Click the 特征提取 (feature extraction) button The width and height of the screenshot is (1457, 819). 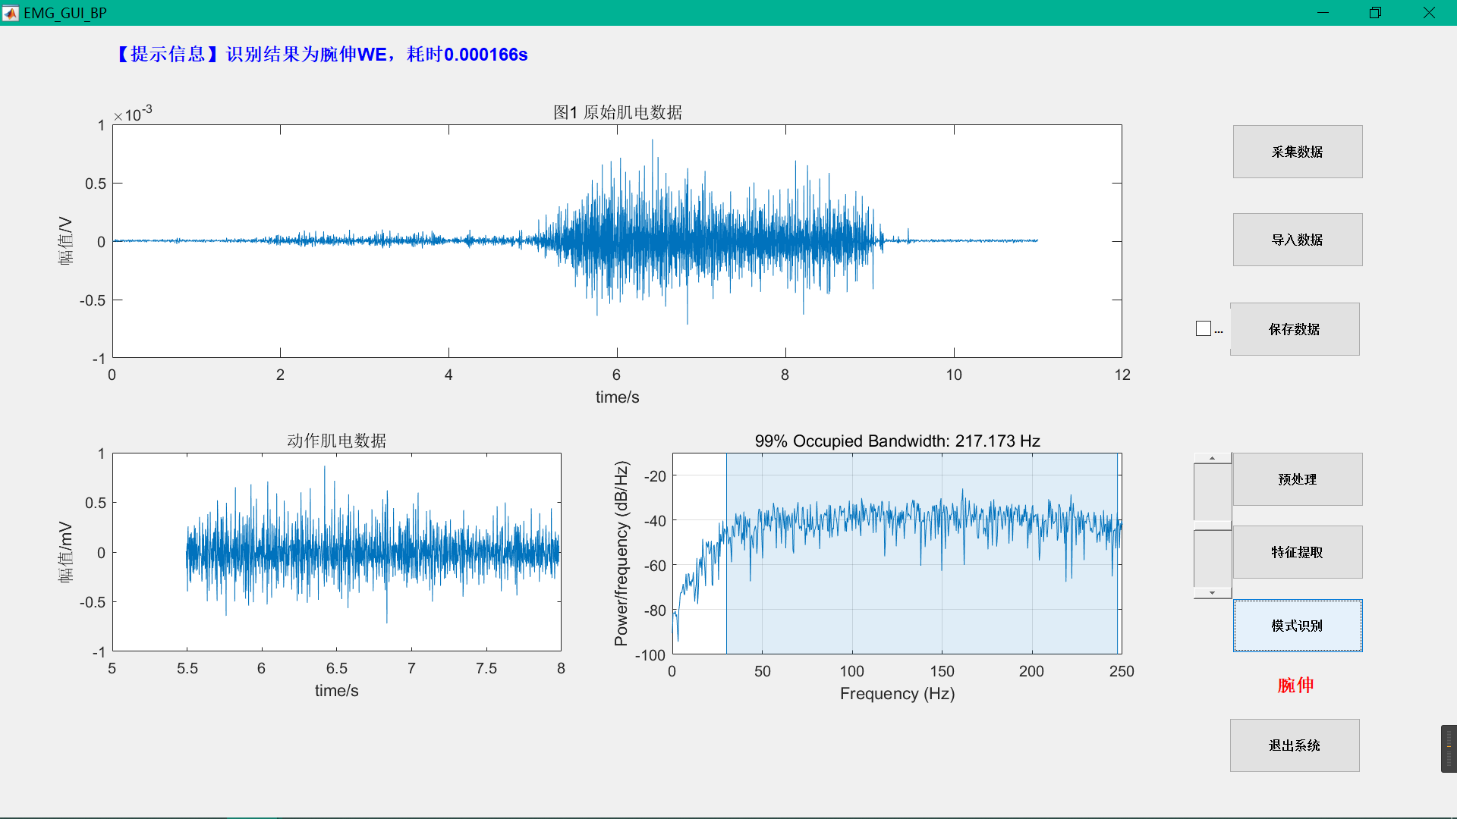pos(1297,552)
